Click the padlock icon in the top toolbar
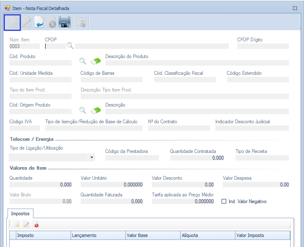 [81, 23]
